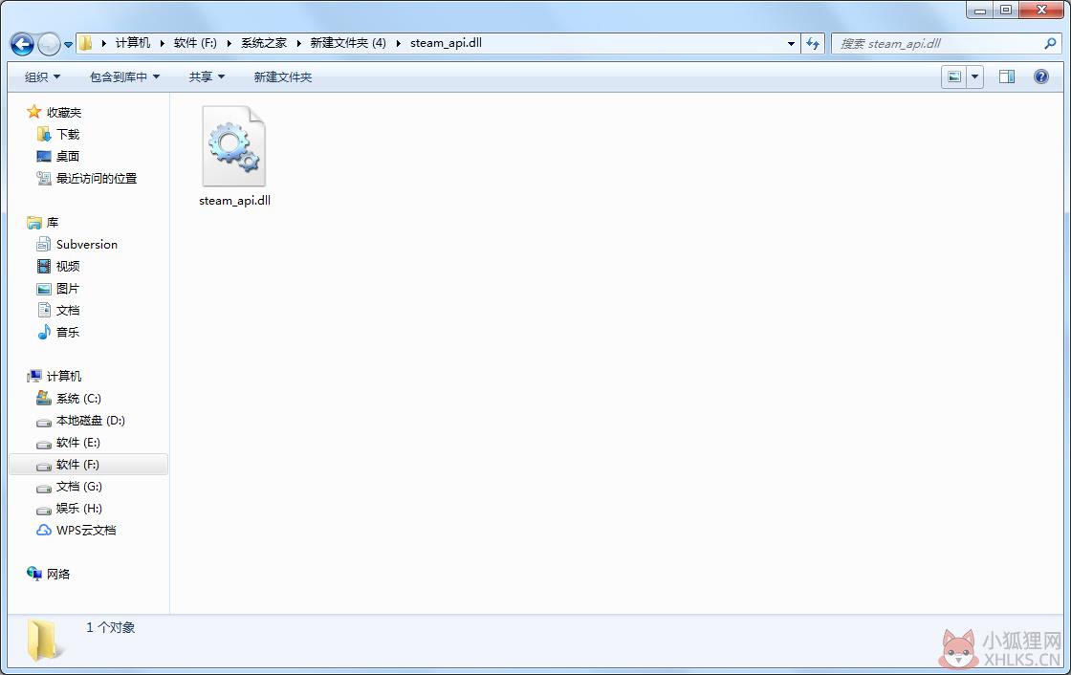Viewport: 1071px width, 675px height.
Task: Open Subversion library
Action: [x=87, y=245]
